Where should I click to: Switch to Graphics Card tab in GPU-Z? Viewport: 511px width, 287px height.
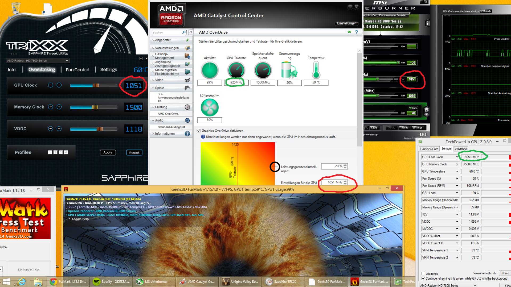coord(429,149)
